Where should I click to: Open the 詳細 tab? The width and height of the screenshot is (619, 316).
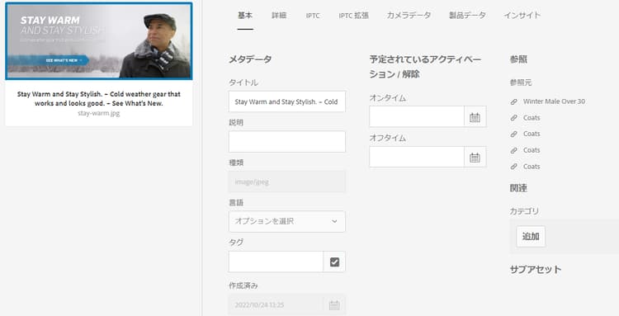pyautogui.click(x=279, y=16)
